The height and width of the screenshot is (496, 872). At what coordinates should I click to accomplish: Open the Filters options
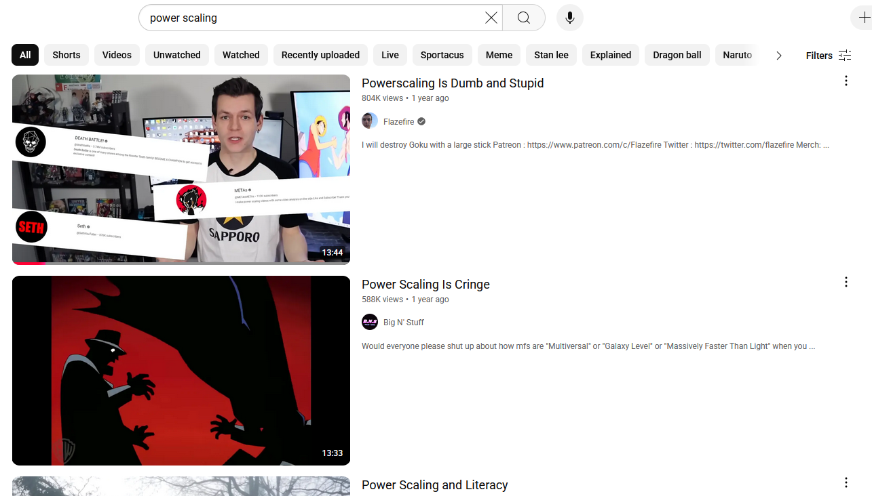coord(829,56)
